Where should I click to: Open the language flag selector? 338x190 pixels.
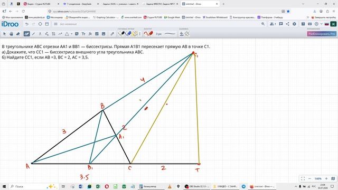pyautogui.click(x=326, y=24)
